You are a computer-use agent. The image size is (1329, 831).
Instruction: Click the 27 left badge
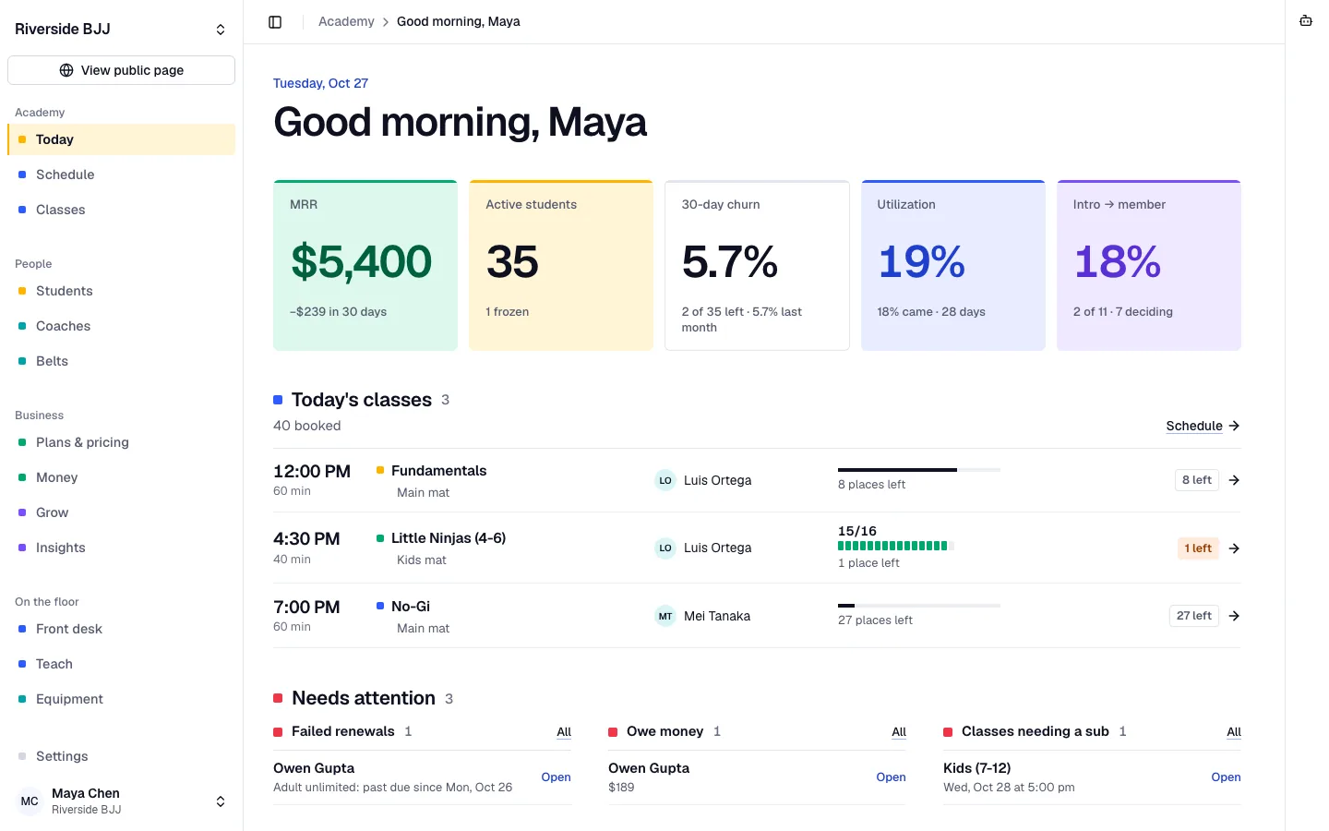point(1194,616)
